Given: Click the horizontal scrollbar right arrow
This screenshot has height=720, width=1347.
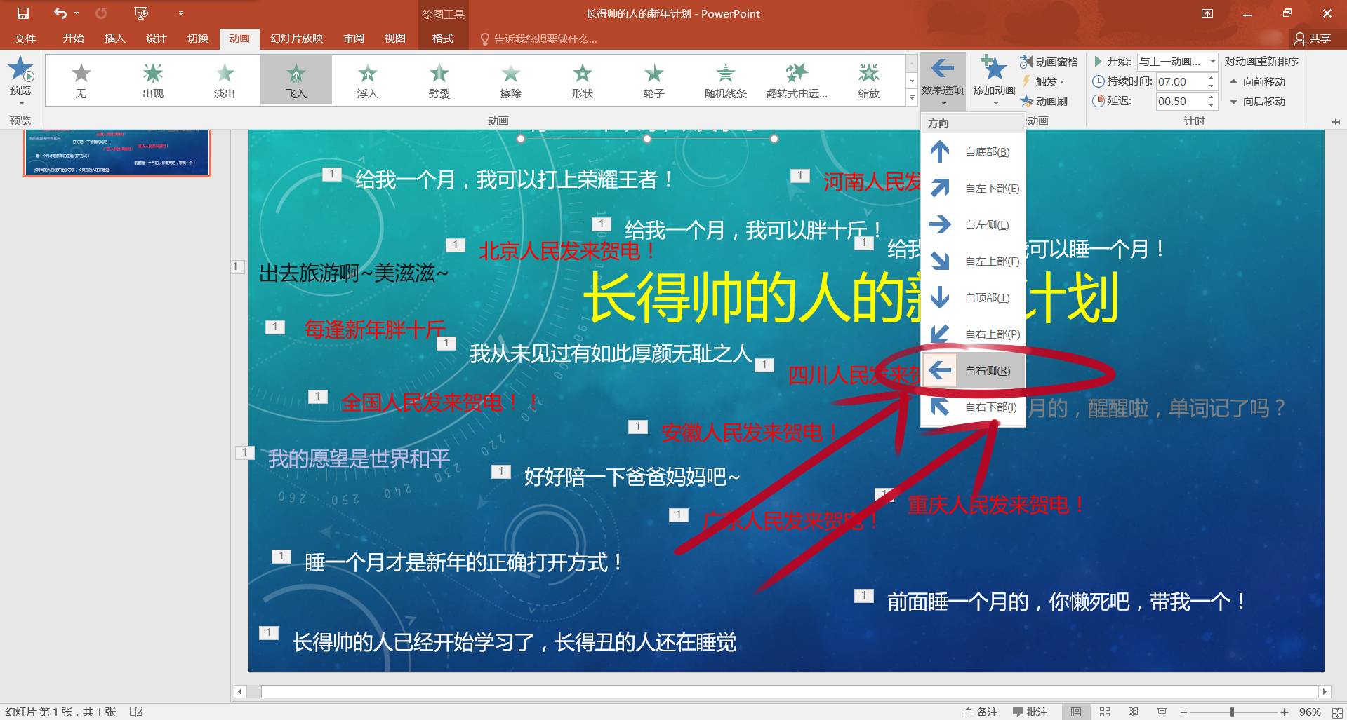Looking at the screenshot, I should point(1325,691).
